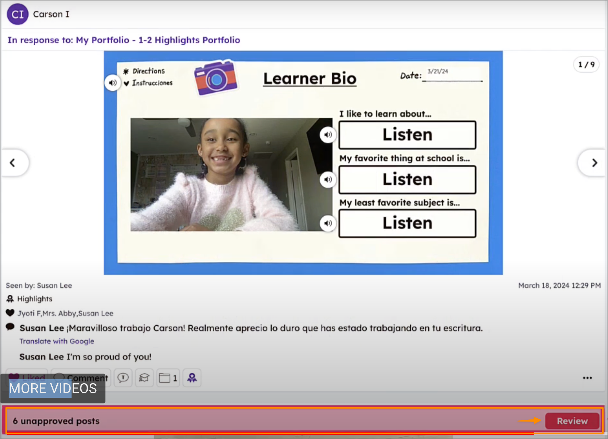Image resolution: width=608 pixels, height=439 pixels.
Task: Show MORE VIDEOS options
Action: pos(52,389)
